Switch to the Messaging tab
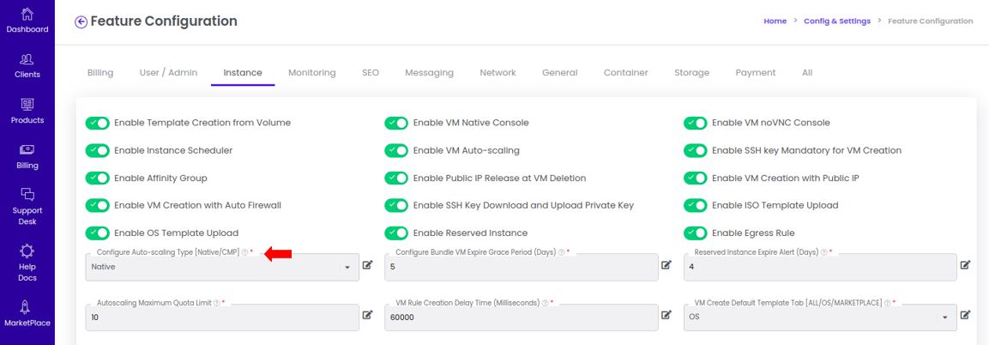Image resolution: width=989 pixels, height=345 pixels. click(429, 73)
